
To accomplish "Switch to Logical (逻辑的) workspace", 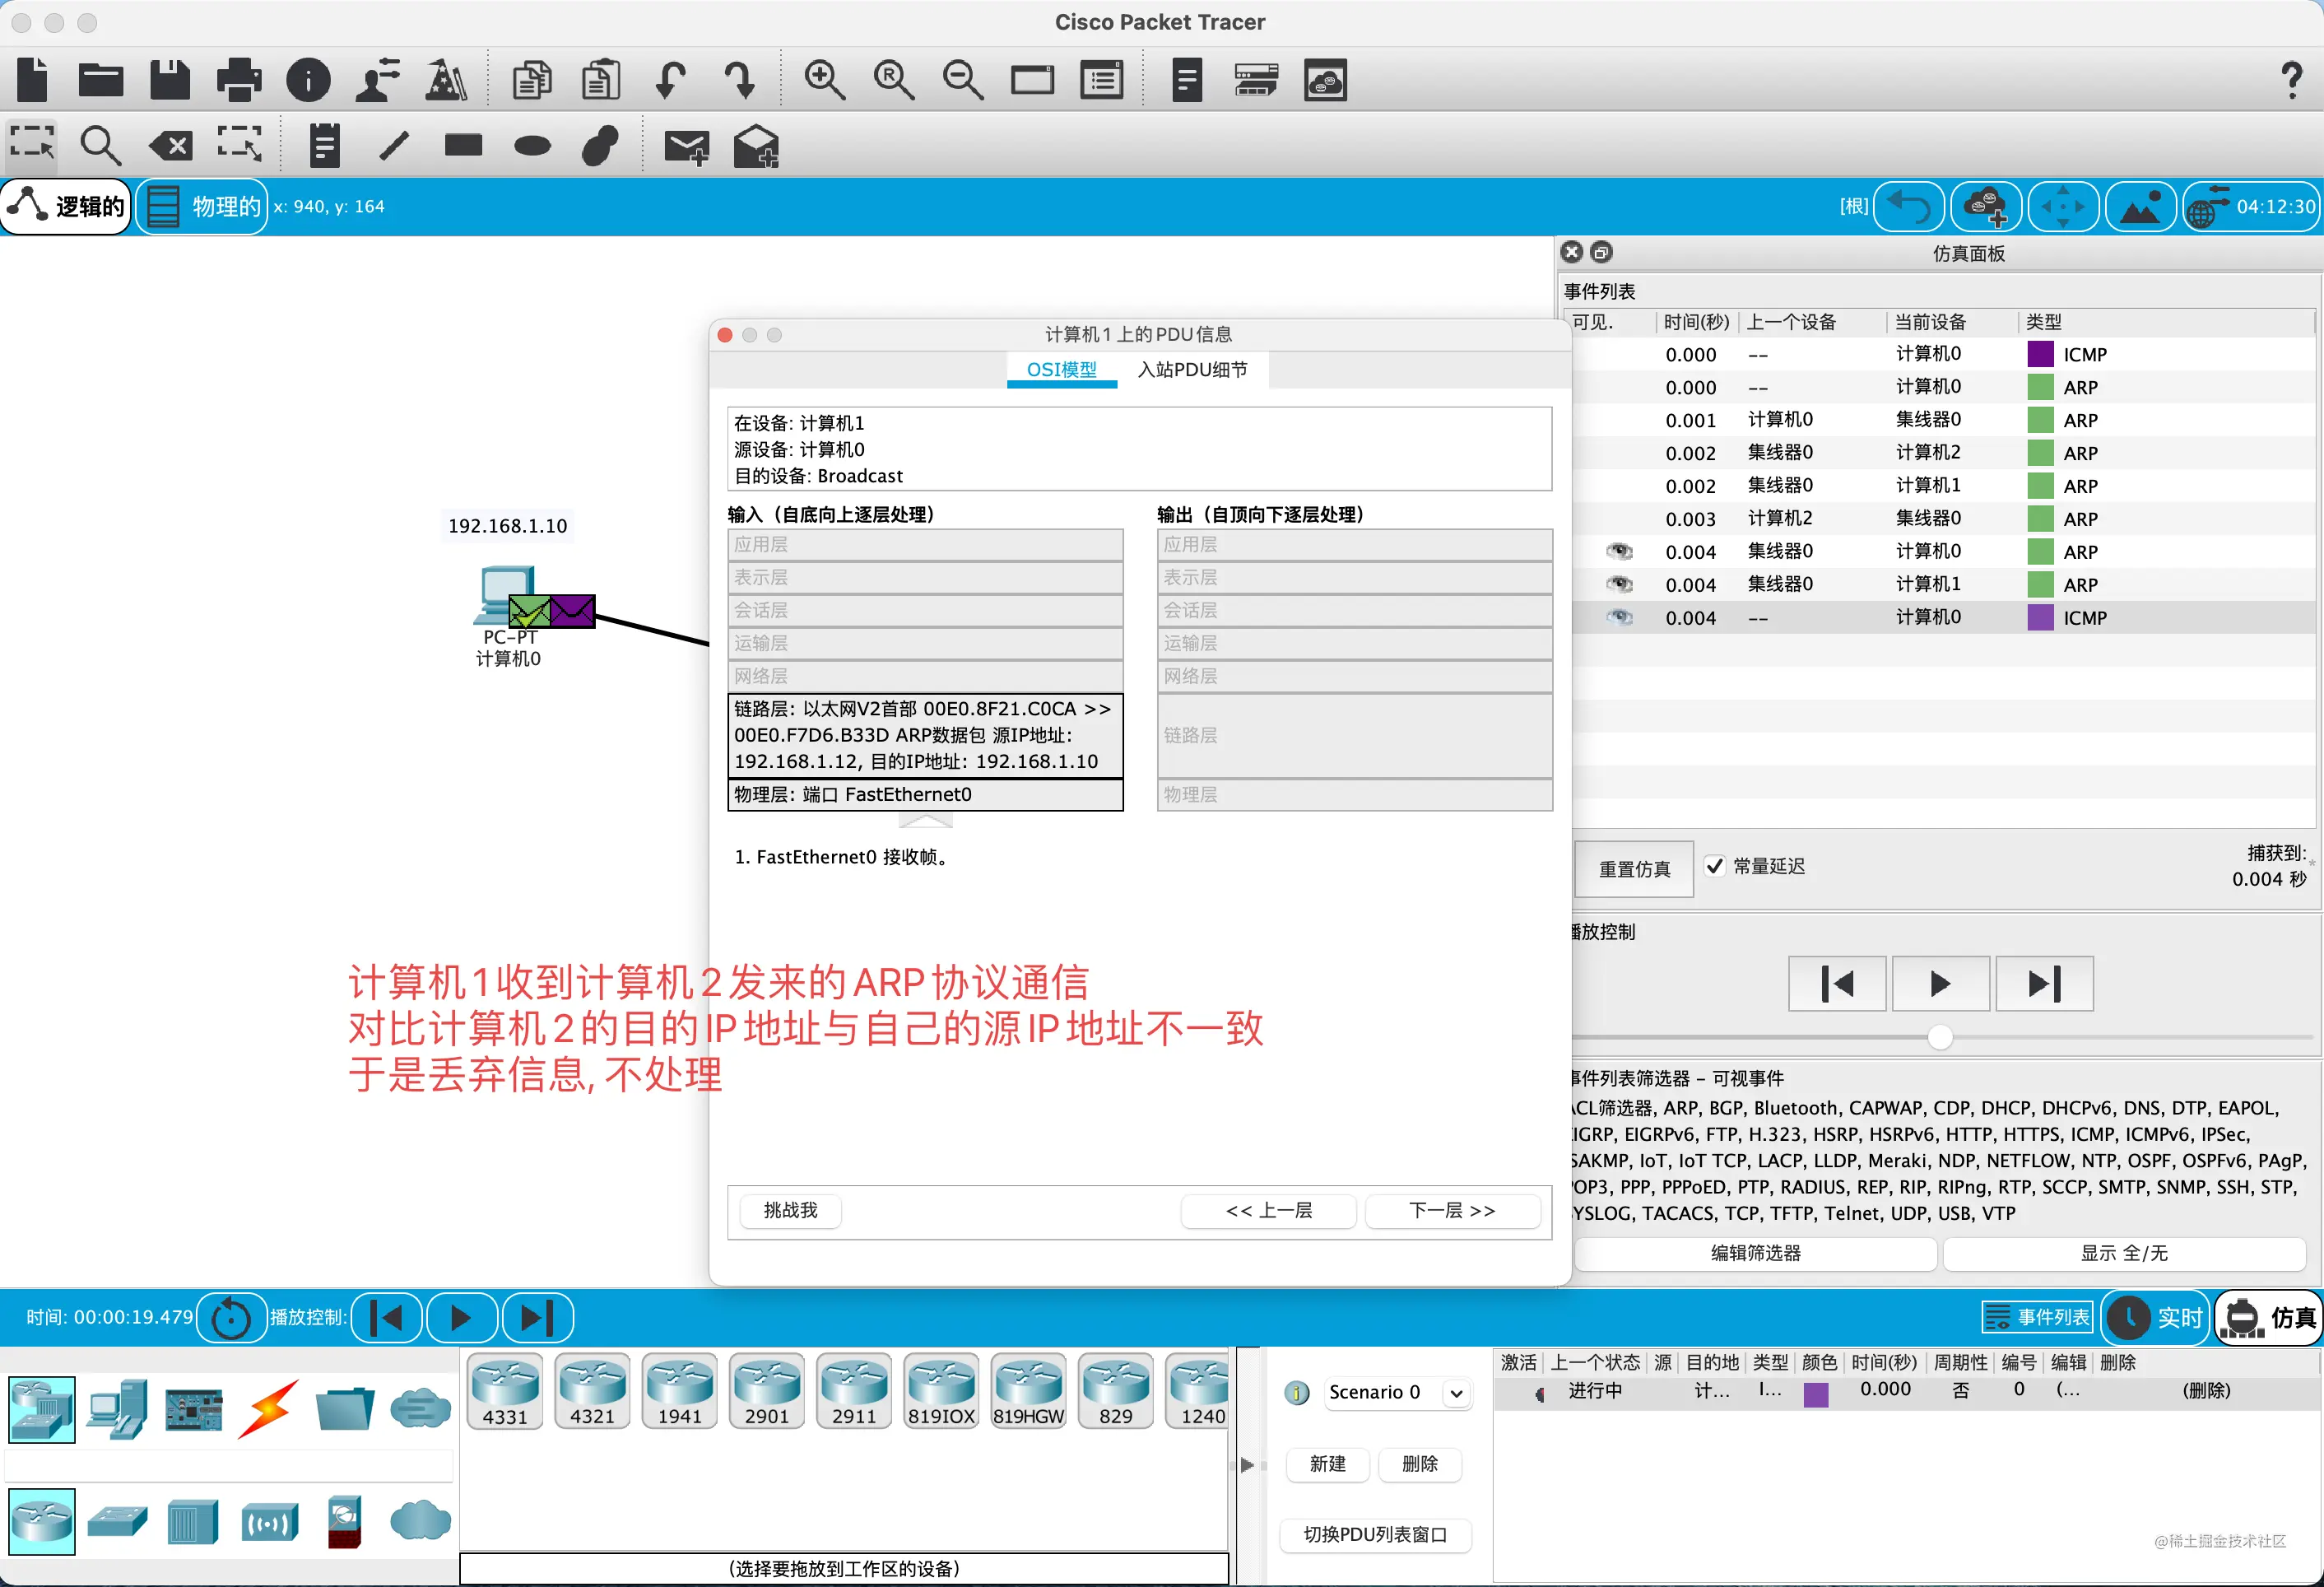I will tap(66, 207).
